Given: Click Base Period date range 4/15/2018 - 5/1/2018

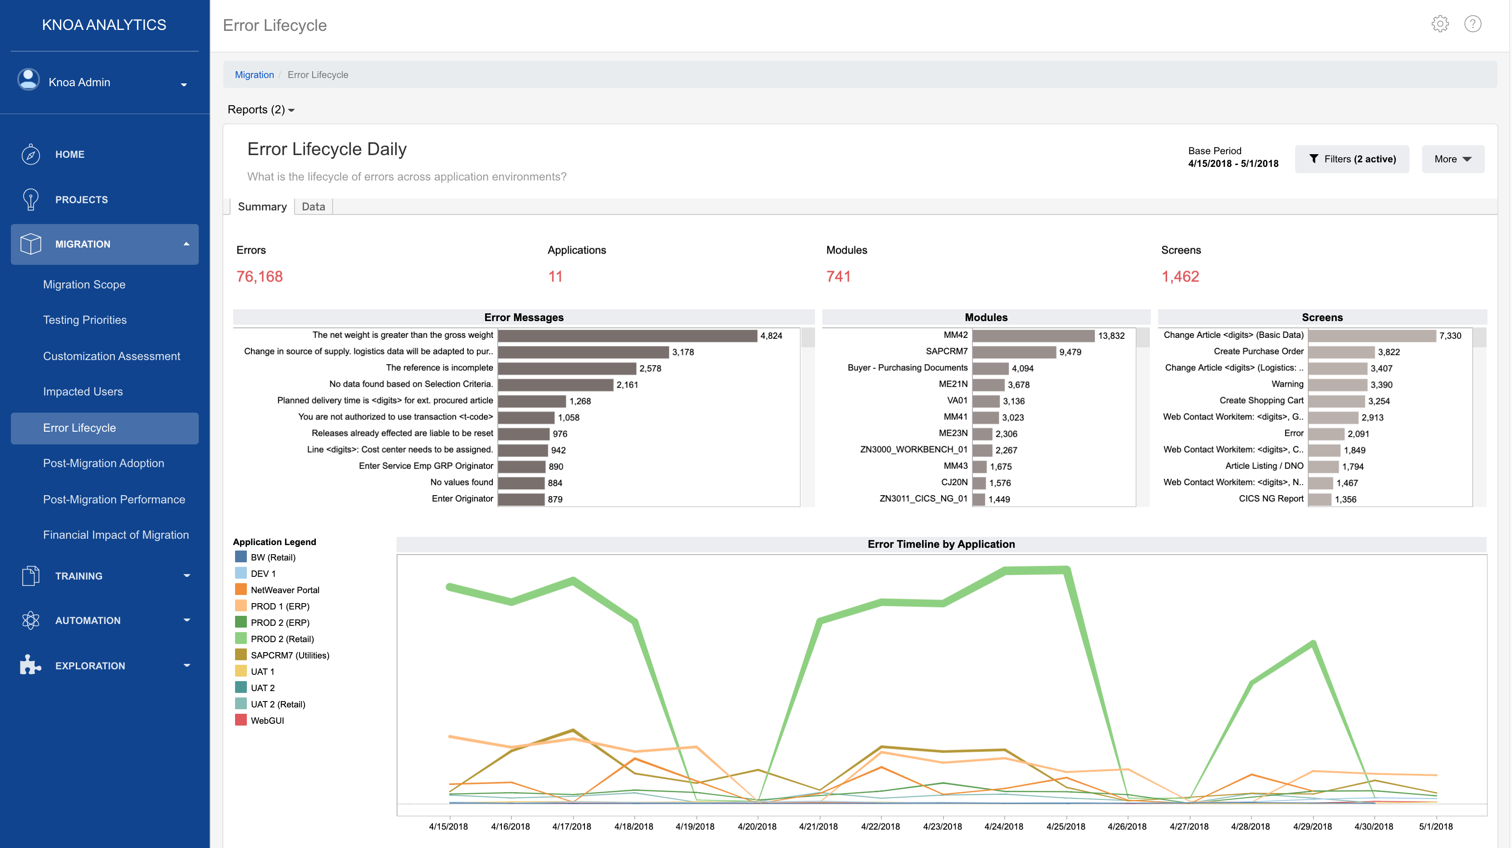Looking at the screenshot, I should point(1232,164).
